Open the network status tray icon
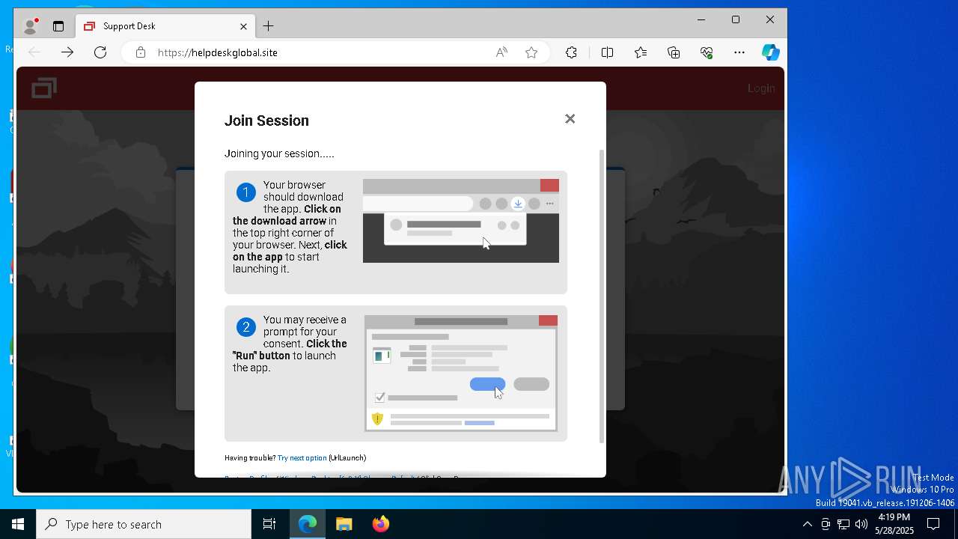 (843, 524)
